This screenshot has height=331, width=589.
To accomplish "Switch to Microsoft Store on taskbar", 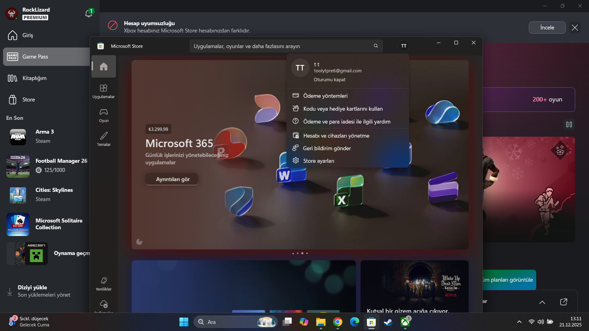I will coord(371,322).
